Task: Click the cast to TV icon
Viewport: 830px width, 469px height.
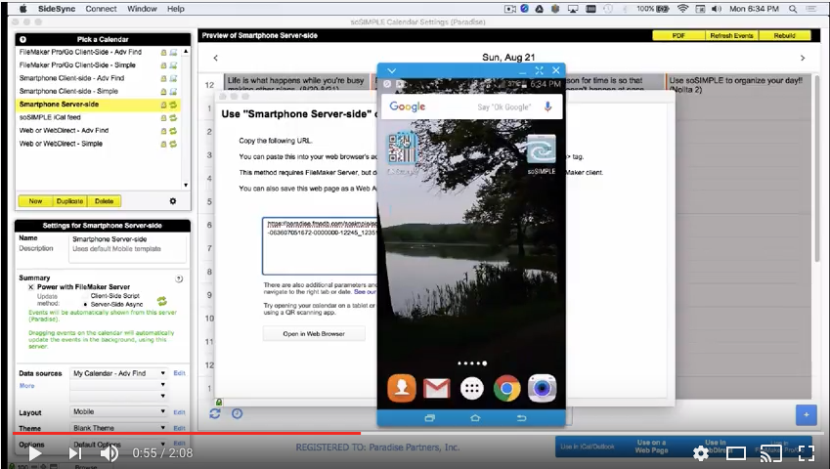Action: 770,453
